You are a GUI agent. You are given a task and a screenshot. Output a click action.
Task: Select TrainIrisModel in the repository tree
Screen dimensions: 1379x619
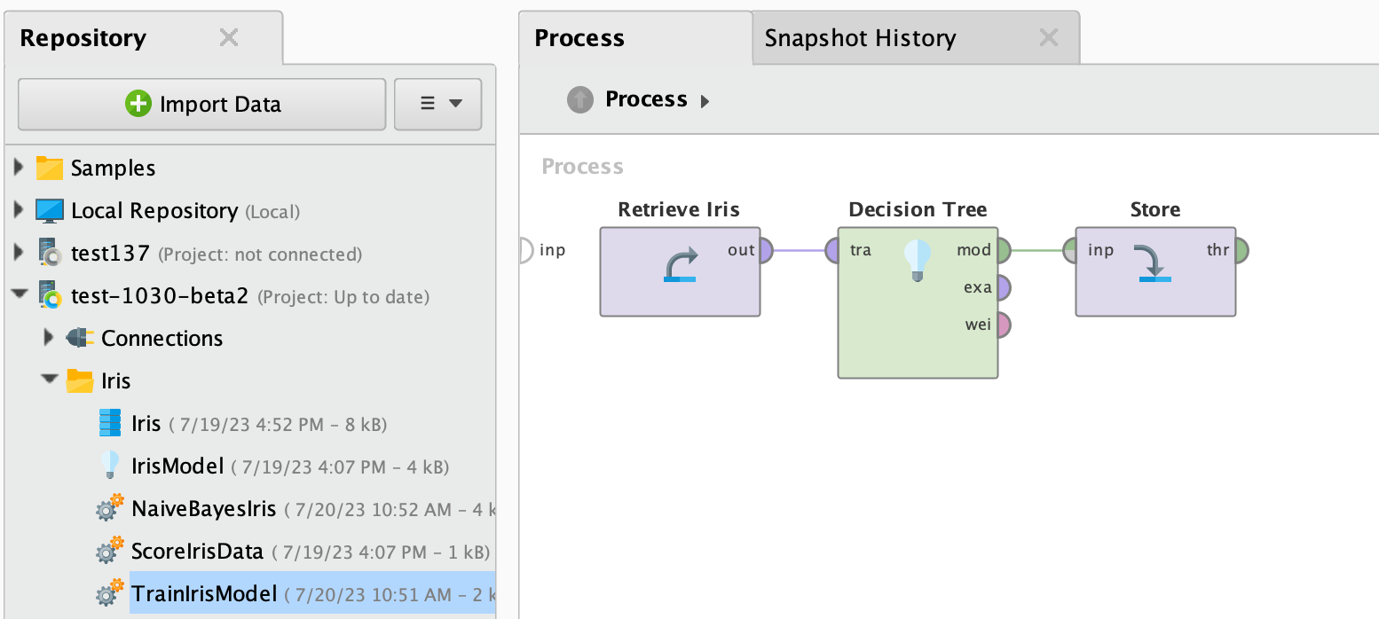(x=204, y=593)
